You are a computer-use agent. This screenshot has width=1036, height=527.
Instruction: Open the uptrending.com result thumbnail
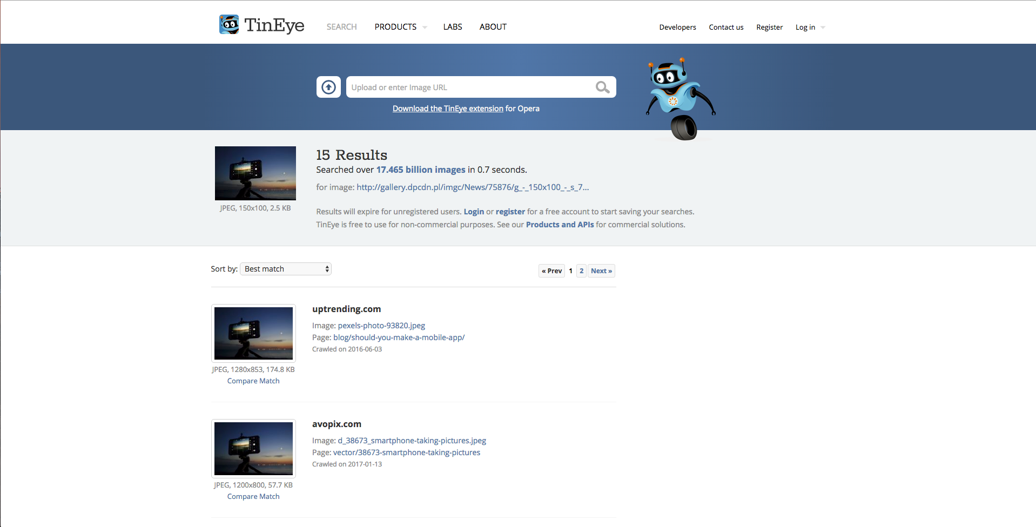pyautogui.click(x=253, y=333)
